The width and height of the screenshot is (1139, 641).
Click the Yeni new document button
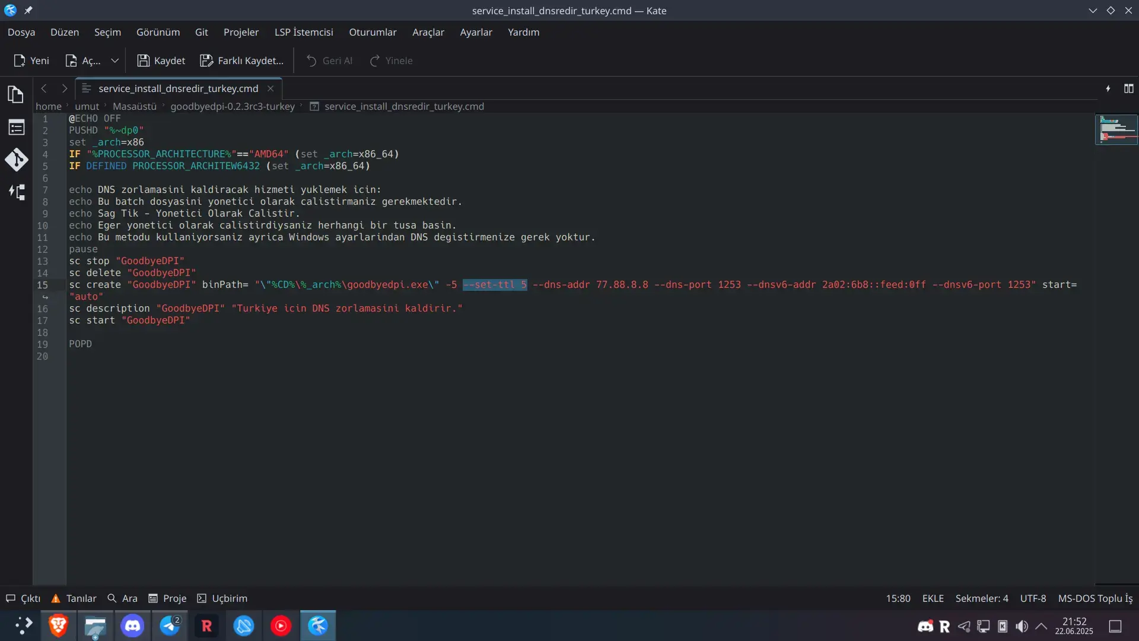click(x=31, y=61)
